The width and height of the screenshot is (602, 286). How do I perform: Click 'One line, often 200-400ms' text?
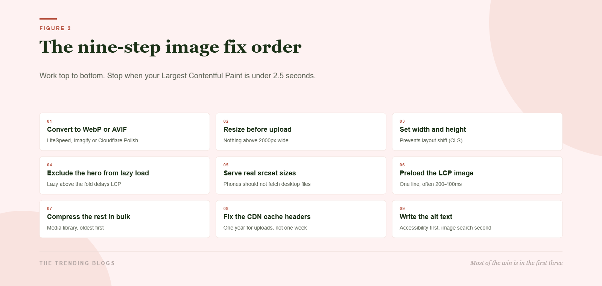point(430,184)
